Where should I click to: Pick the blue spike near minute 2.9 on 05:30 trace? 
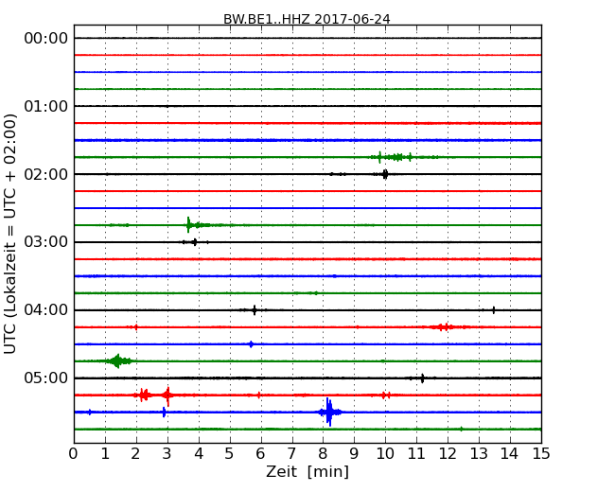coord(164,412)
